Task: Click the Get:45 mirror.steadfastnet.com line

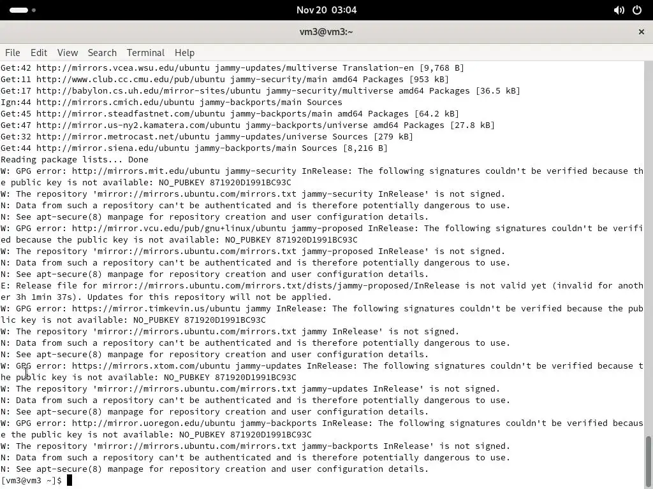Action: point(230,113)
